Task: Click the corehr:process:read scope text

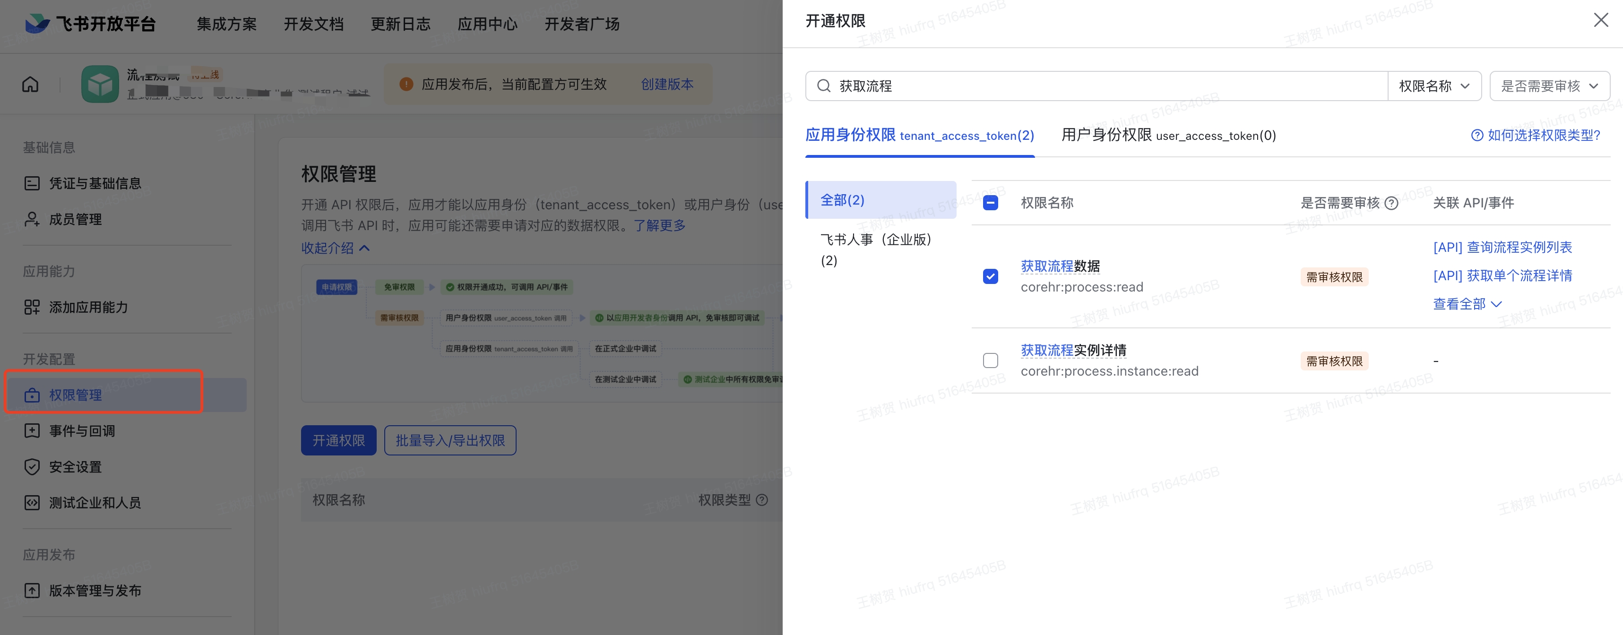Action: 1082,287
